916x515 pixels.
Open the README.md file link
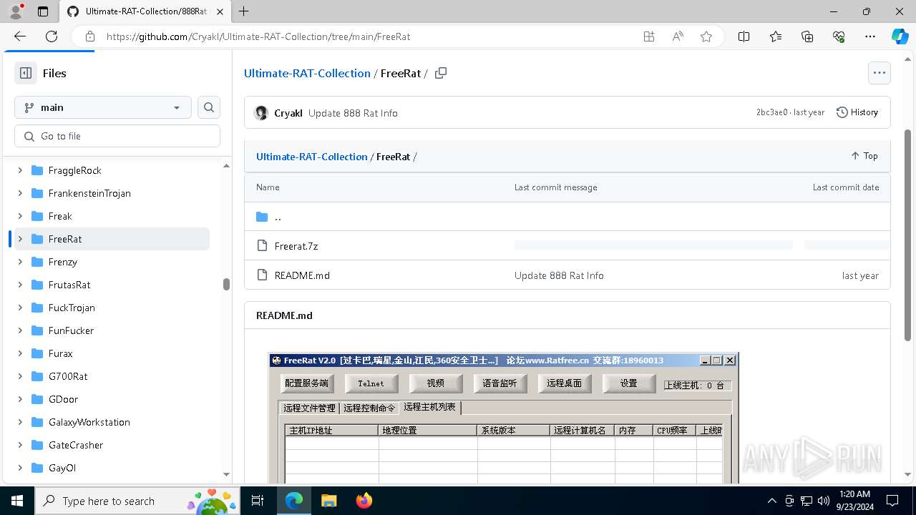tap(302, 275)
